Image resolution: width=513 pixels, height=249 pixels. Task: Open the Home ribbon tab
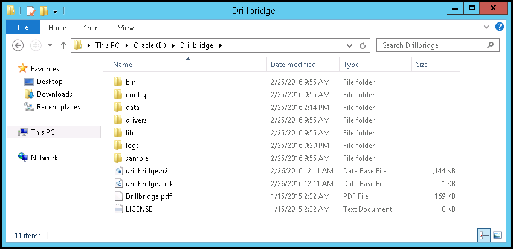57,28
